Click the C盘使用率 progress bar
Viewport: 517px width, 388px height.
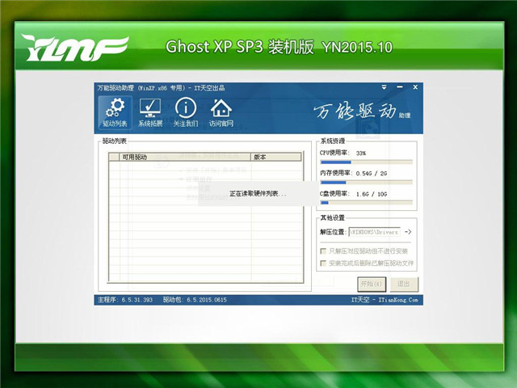pos(366,203)
